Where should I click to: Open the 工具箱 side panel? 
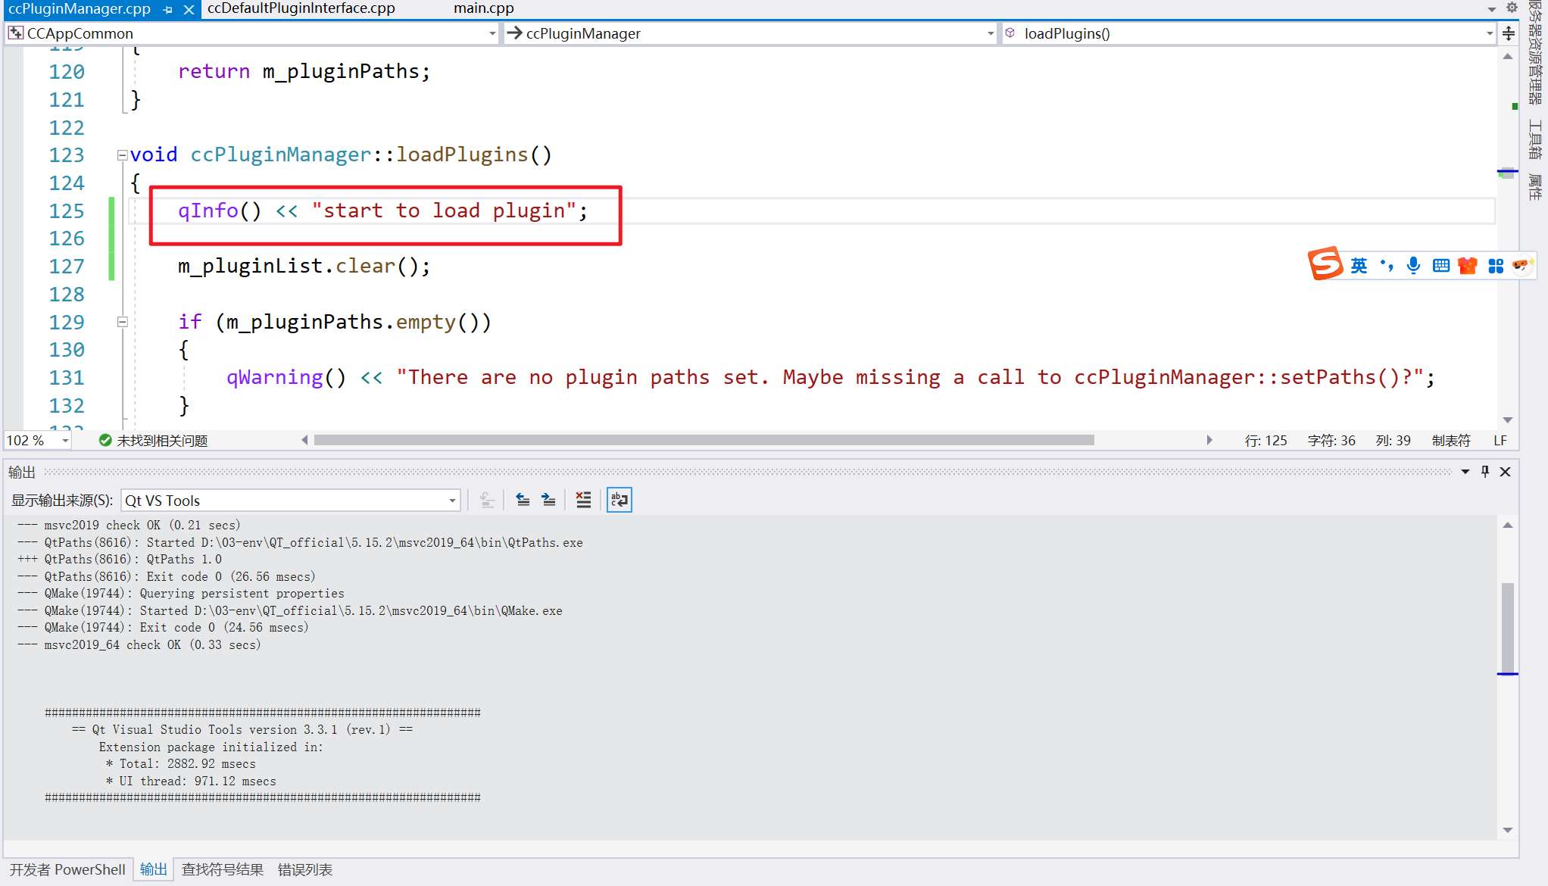click(1535, 139)
